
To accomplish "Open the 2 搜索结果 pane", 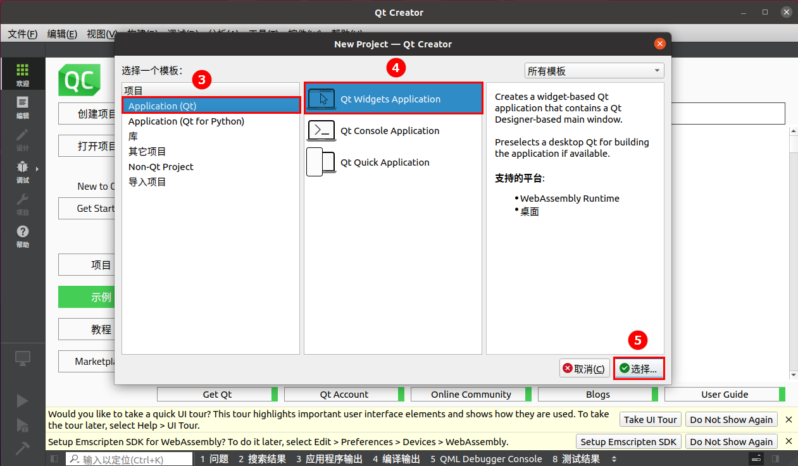I will click(x=262, y=459).
